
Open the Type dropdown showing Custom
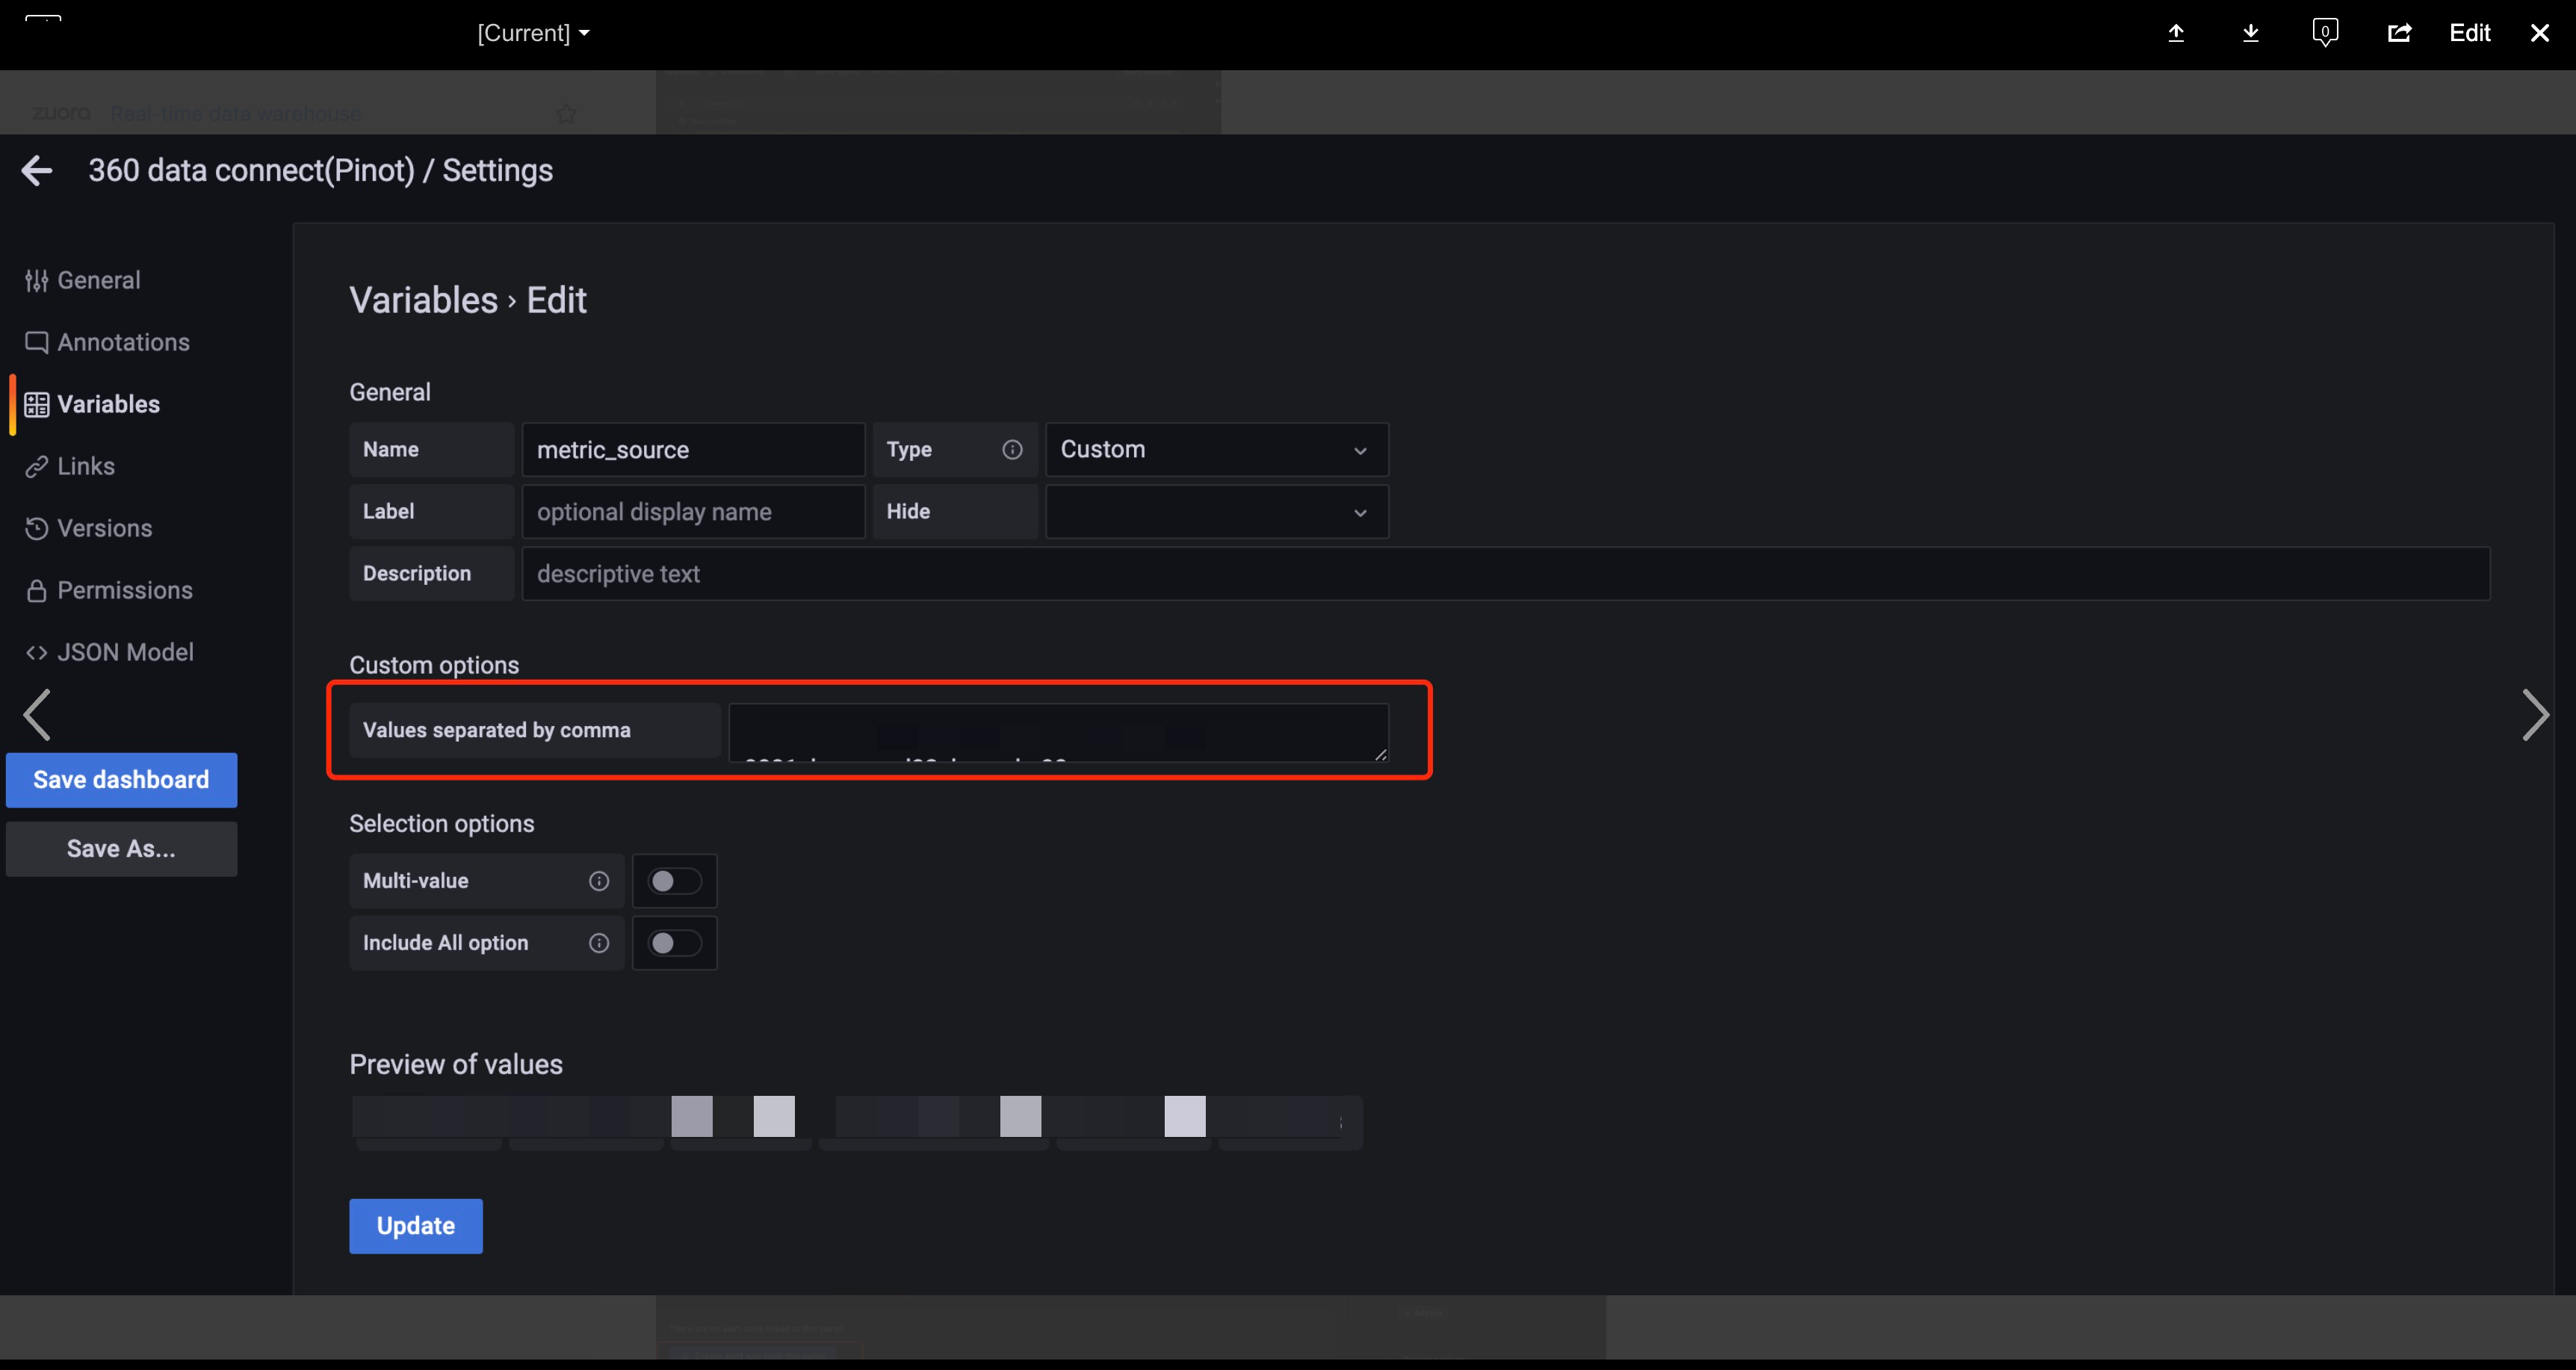click(1216, 450)
